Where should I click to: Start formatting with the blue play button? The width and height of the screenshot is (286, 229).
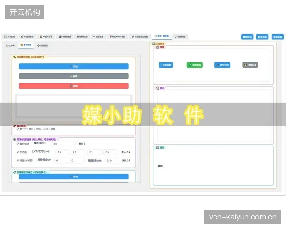tap(166, 65)
